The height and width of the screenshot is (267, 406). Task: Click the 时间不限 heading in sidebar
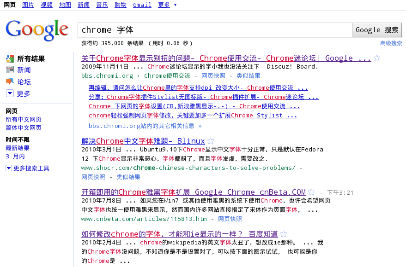pos(18,140)
